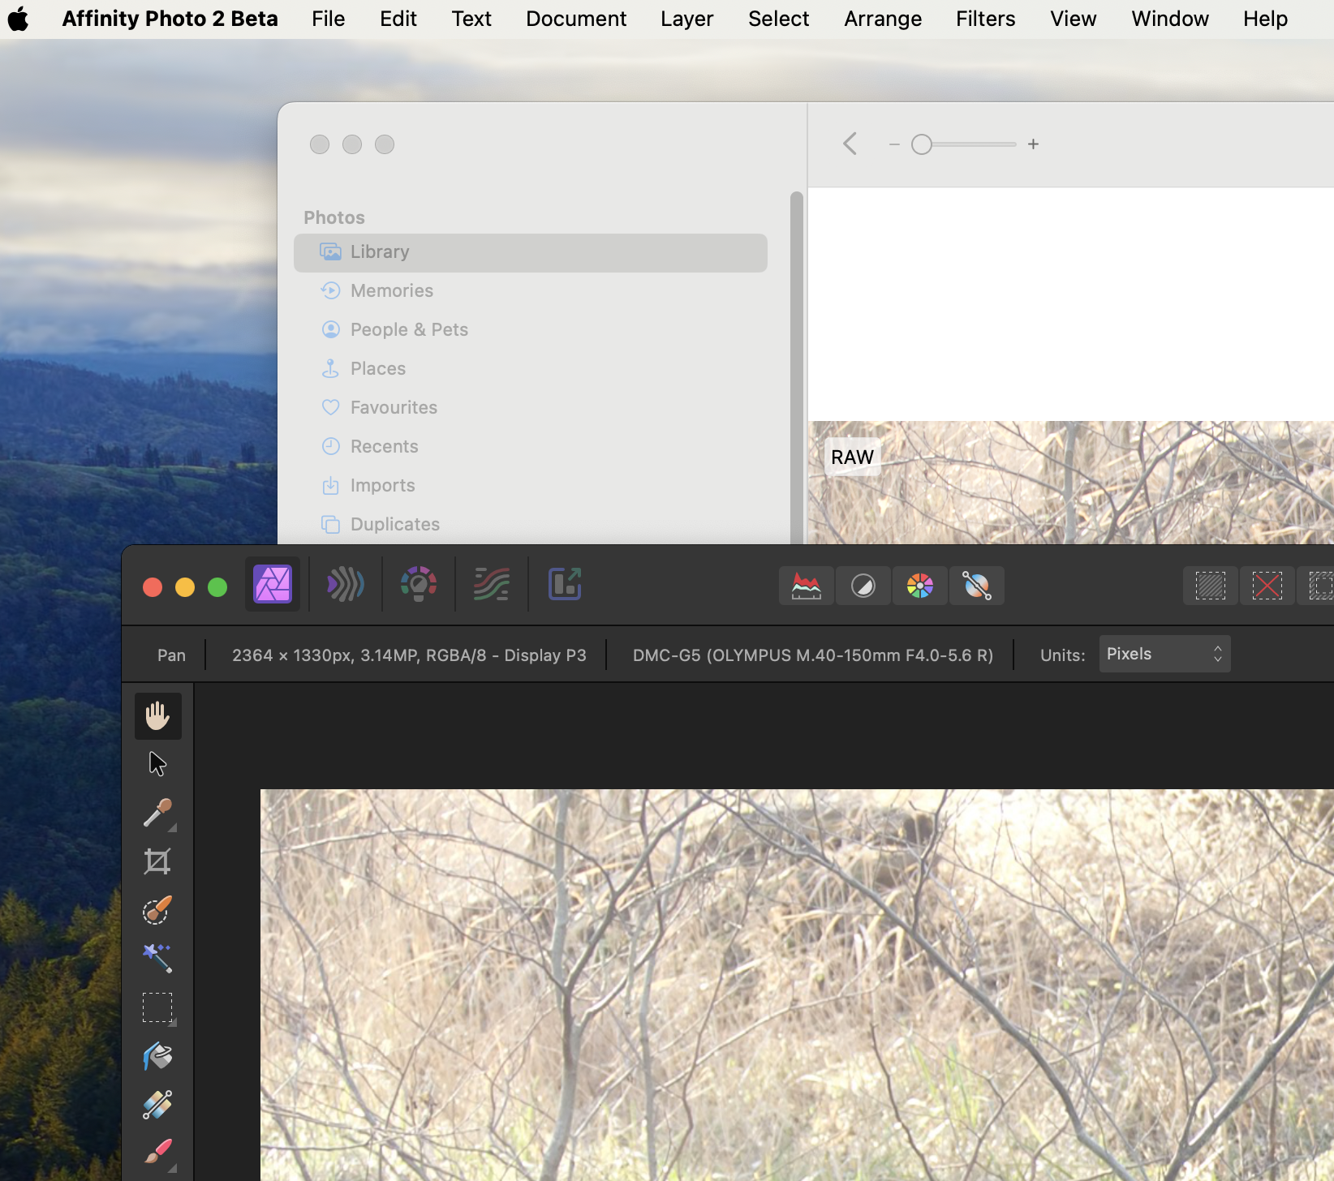Select the Move tool arrow
Image resolution: width=1334 pixels, height=1181 pixels.
point(157,764)
